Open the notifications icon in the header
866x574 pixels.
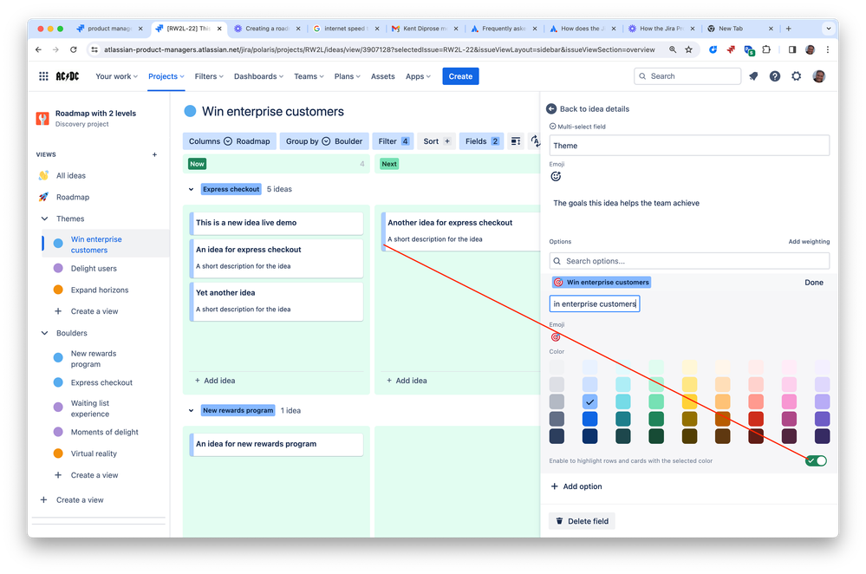click(753, 76)
